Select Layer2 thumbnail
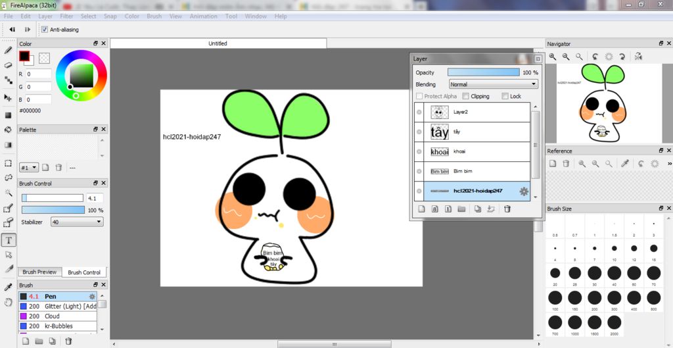673x348 pixels. coord(440,112)
